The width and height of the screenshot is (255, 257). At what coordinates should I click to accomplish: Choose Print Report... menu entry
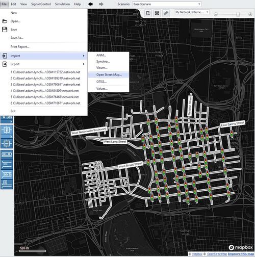tap(44, 47)
